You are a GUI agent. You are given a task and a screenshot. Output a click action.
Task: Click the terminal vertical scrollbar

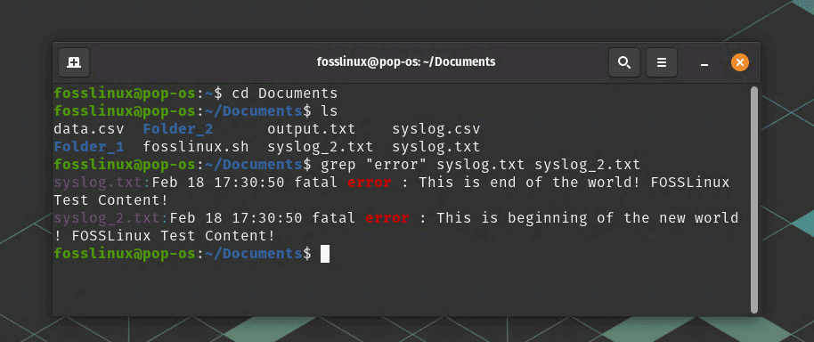click(x=754, y=199)
